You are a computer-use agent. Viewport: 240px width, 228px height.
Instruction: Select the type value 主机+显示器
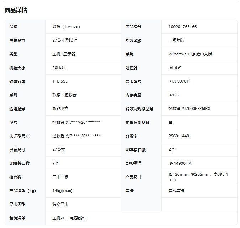pos(64,54)
